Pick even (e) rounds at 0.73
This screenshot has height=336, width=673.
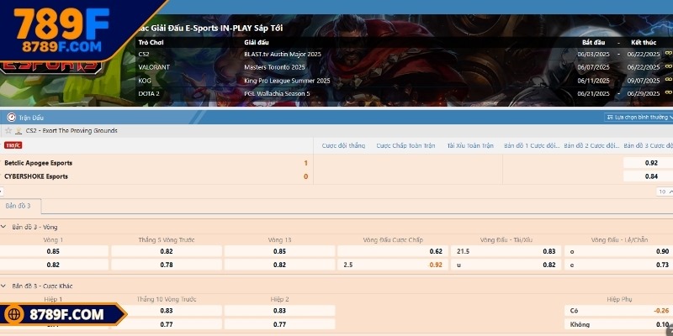coord(618,265)
